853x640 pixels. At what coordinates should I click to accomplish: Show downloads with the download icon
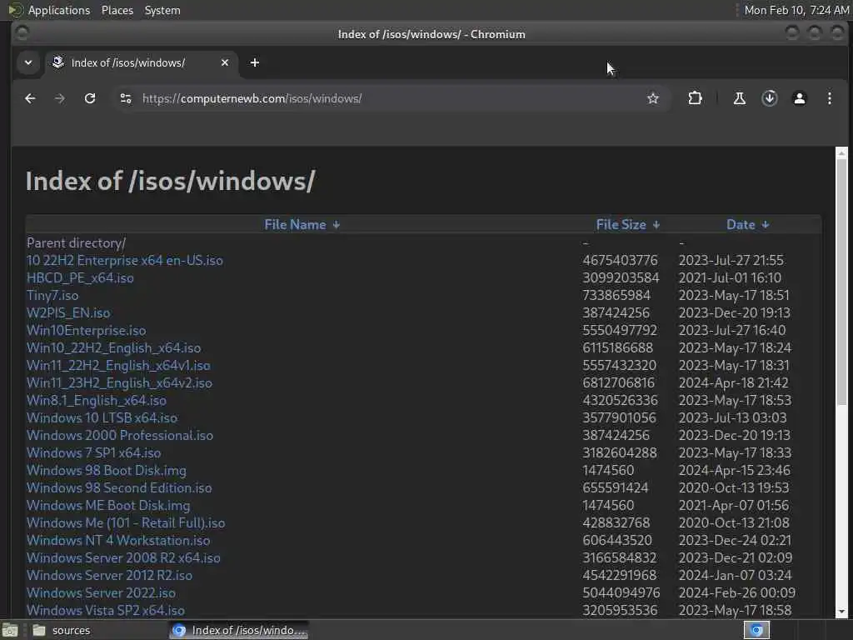click(x=769, y=98)
